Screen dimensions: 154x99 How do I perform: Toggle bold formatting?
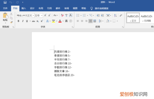(18, 21)
